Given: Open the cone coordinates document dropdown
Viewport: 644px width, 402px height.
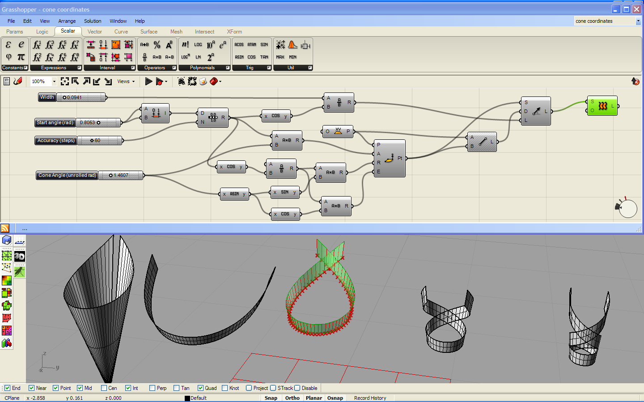Looking at the screenshot, I should [639, 21].
